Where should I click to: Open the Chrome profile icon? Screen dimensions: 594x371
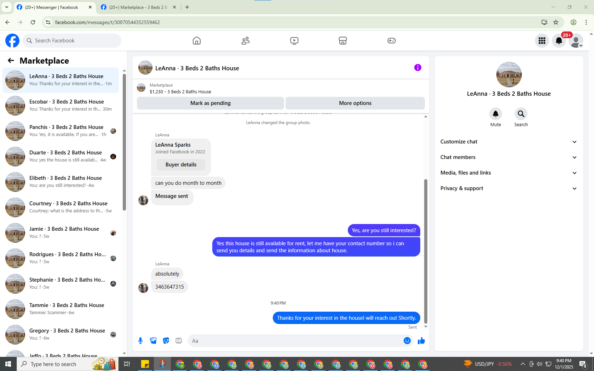point(573,22)
